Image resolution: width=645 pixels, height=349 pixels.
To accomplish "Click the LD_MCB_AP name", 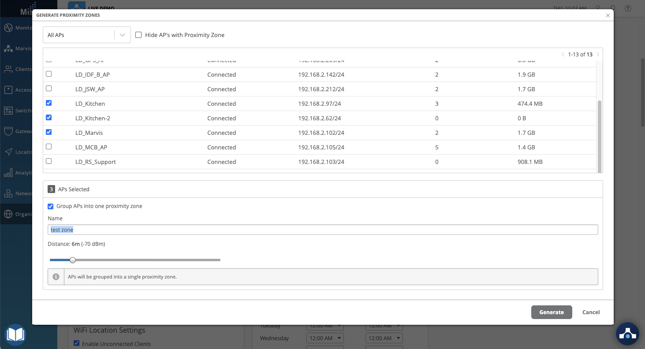I will click(x=91, y=147).
